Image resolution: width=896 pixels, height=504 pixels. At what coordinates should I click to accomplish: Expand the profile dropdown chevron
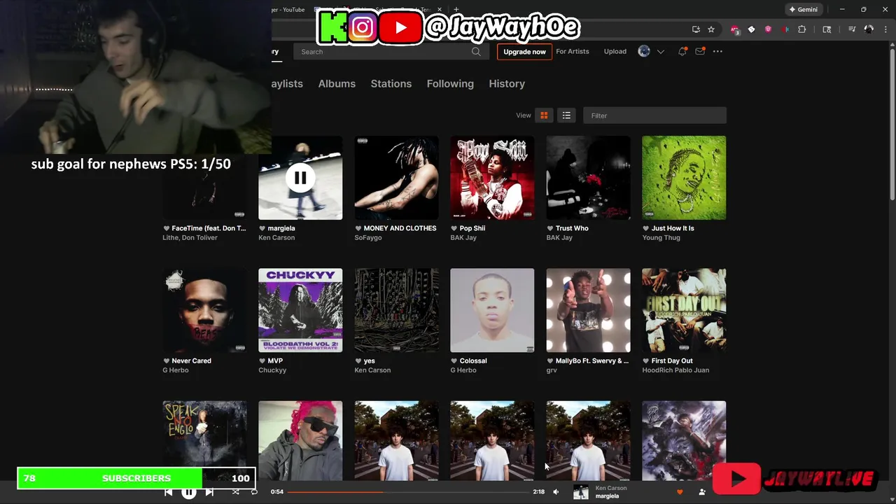tap(660, 52)
